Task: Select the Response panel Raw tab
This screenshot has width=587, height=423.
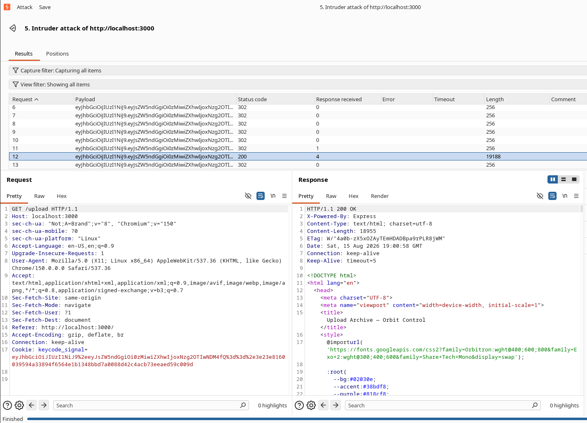Action: [331, 196]
